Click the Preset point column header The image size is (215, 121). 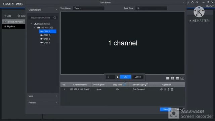99,85
